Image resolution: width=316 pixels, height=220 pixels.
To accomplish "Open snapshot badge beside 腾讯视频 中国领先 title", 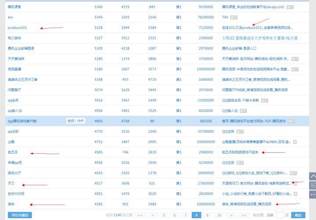I will (295, 69).
